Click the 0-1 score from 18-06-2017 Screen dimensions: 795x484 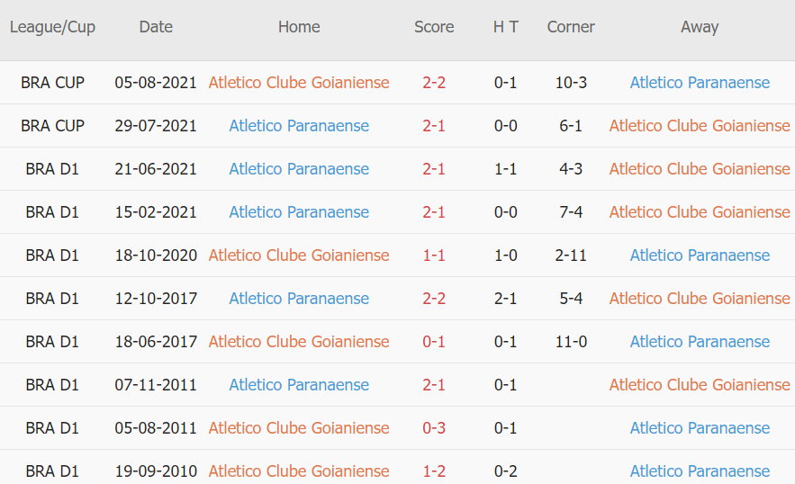click(x=434, y=342)
